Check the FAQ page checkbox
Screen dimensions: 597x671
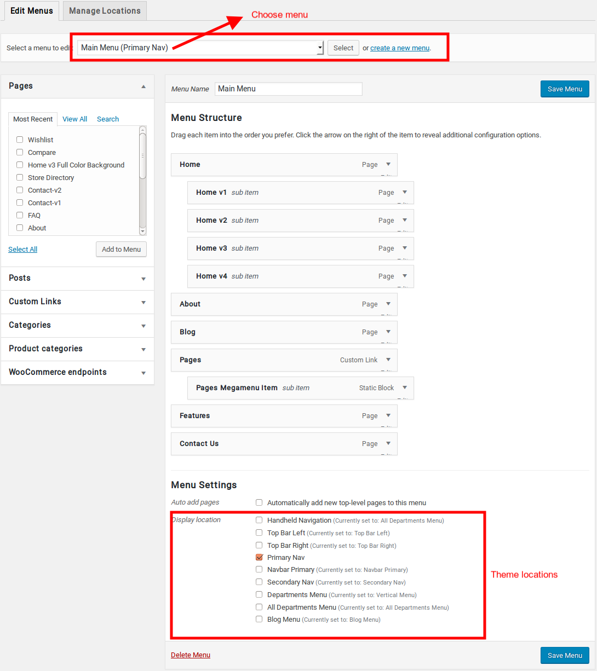[20, 215]
